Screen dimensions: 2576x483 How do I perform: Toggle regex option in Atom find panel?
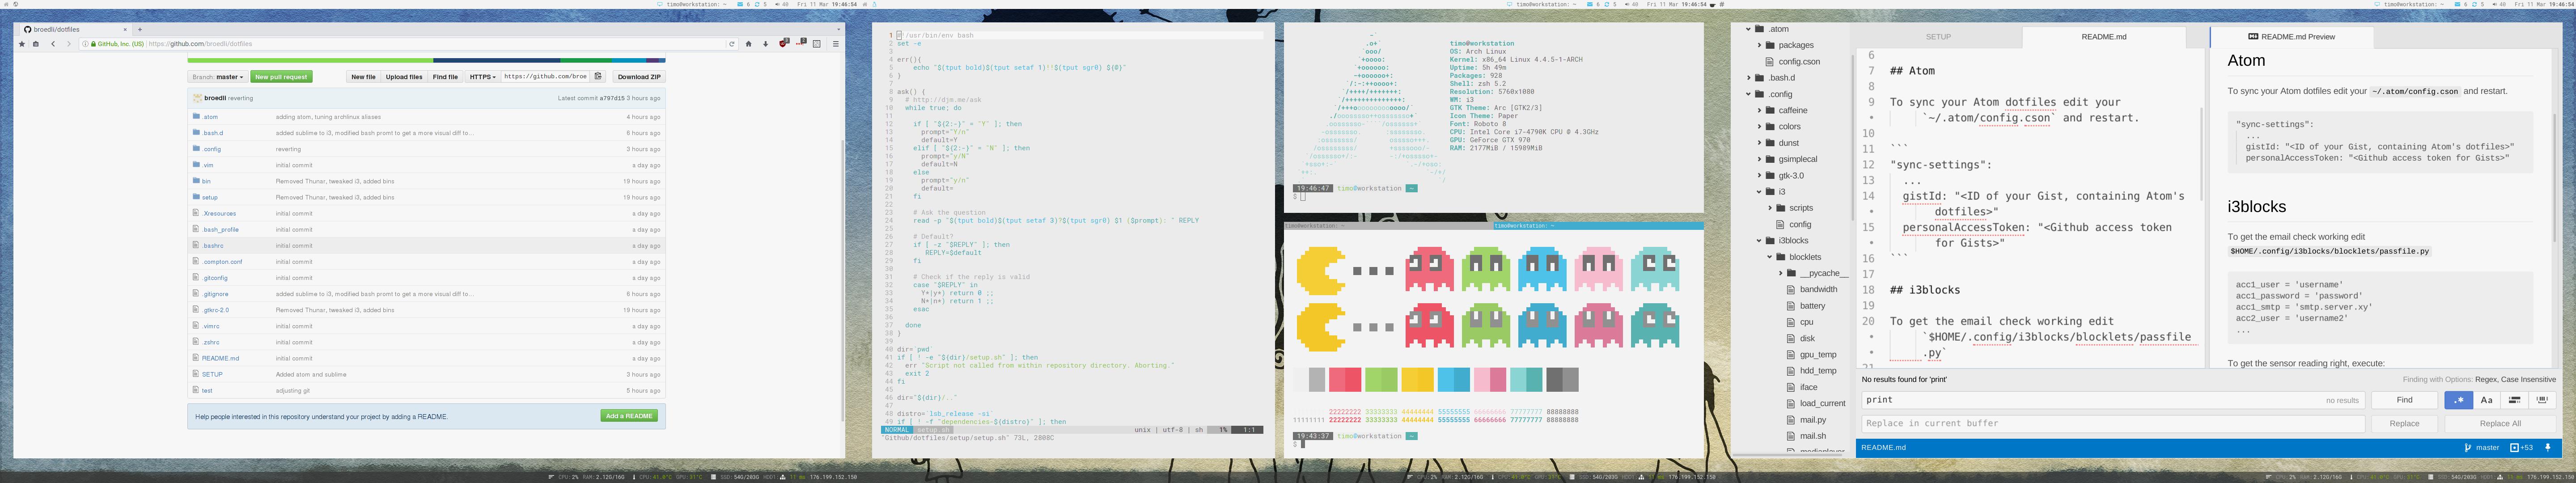click(x=2459, y=400)
